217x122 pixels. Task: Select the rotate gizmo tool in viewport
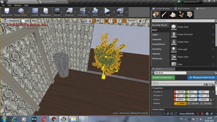click(x=90, y=21)
